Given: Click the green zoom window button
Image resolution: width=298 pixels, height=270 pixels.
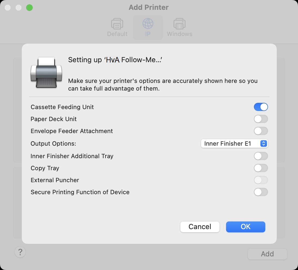Looking at the screenshot, I should (29, 8).
